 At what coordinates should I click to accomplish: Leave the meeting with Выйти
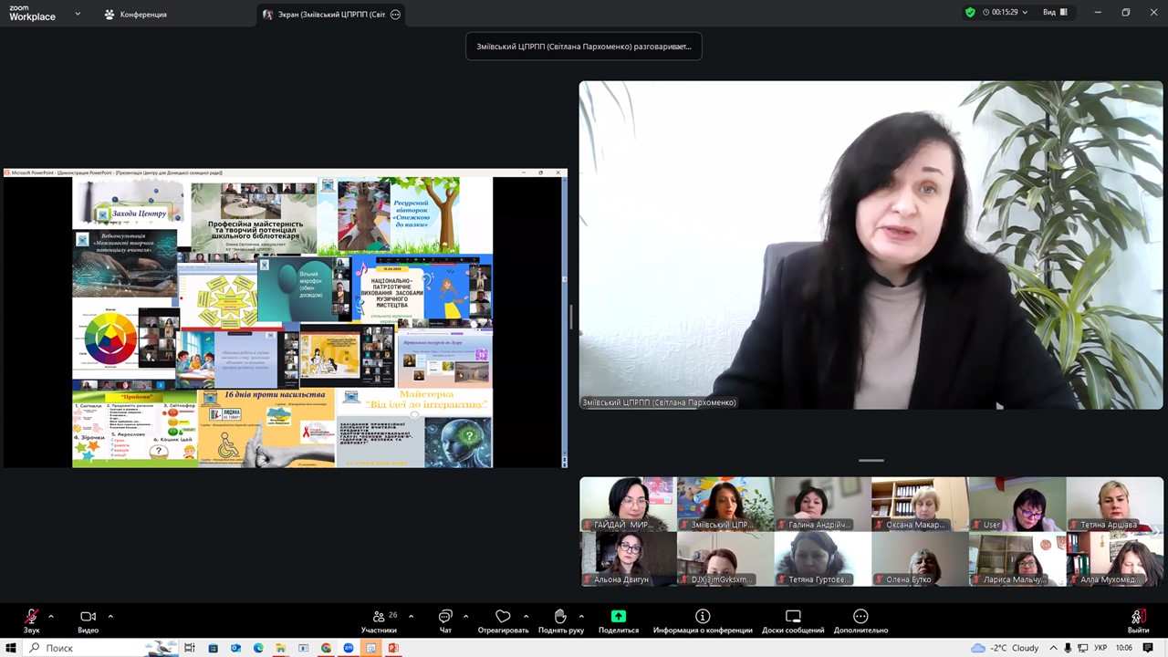[x=1138, y=617]
